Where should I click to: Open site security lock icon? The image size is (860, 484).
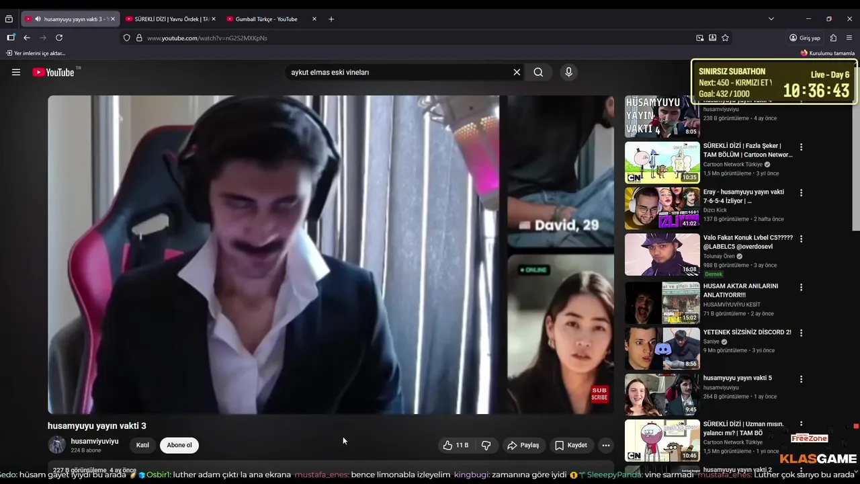[x=139, y=38]
